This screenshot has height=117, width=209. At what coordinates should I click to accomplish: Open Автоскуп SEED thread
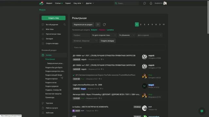point(106,95)
